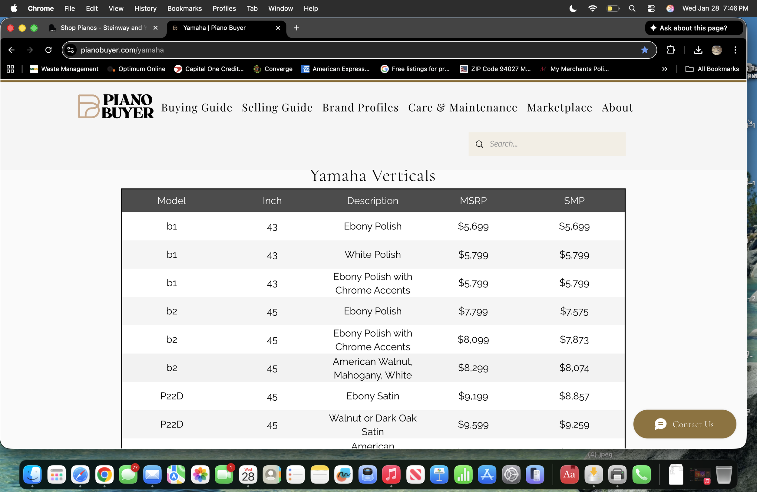Open the Marketplace page

[x=559, y=107]
